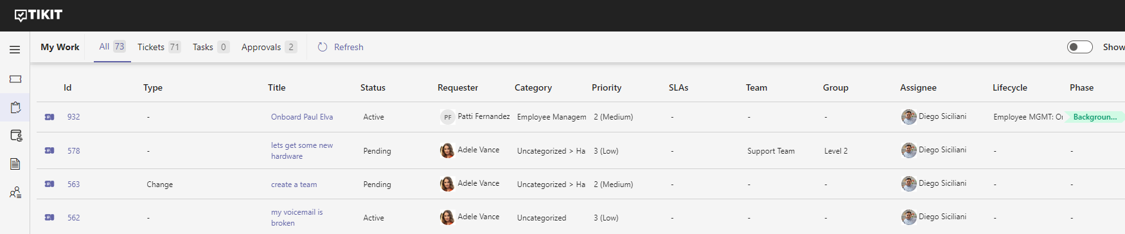The image size is (1125, 234).
Task: Click ticket icon beside Id 932
Action: [x=49, y=117]
